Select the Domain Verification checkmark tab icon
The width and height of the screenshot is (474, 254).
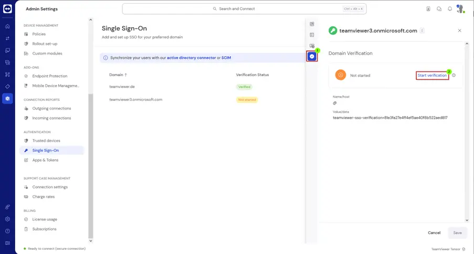pyautogui.click(x=312, y=56)
